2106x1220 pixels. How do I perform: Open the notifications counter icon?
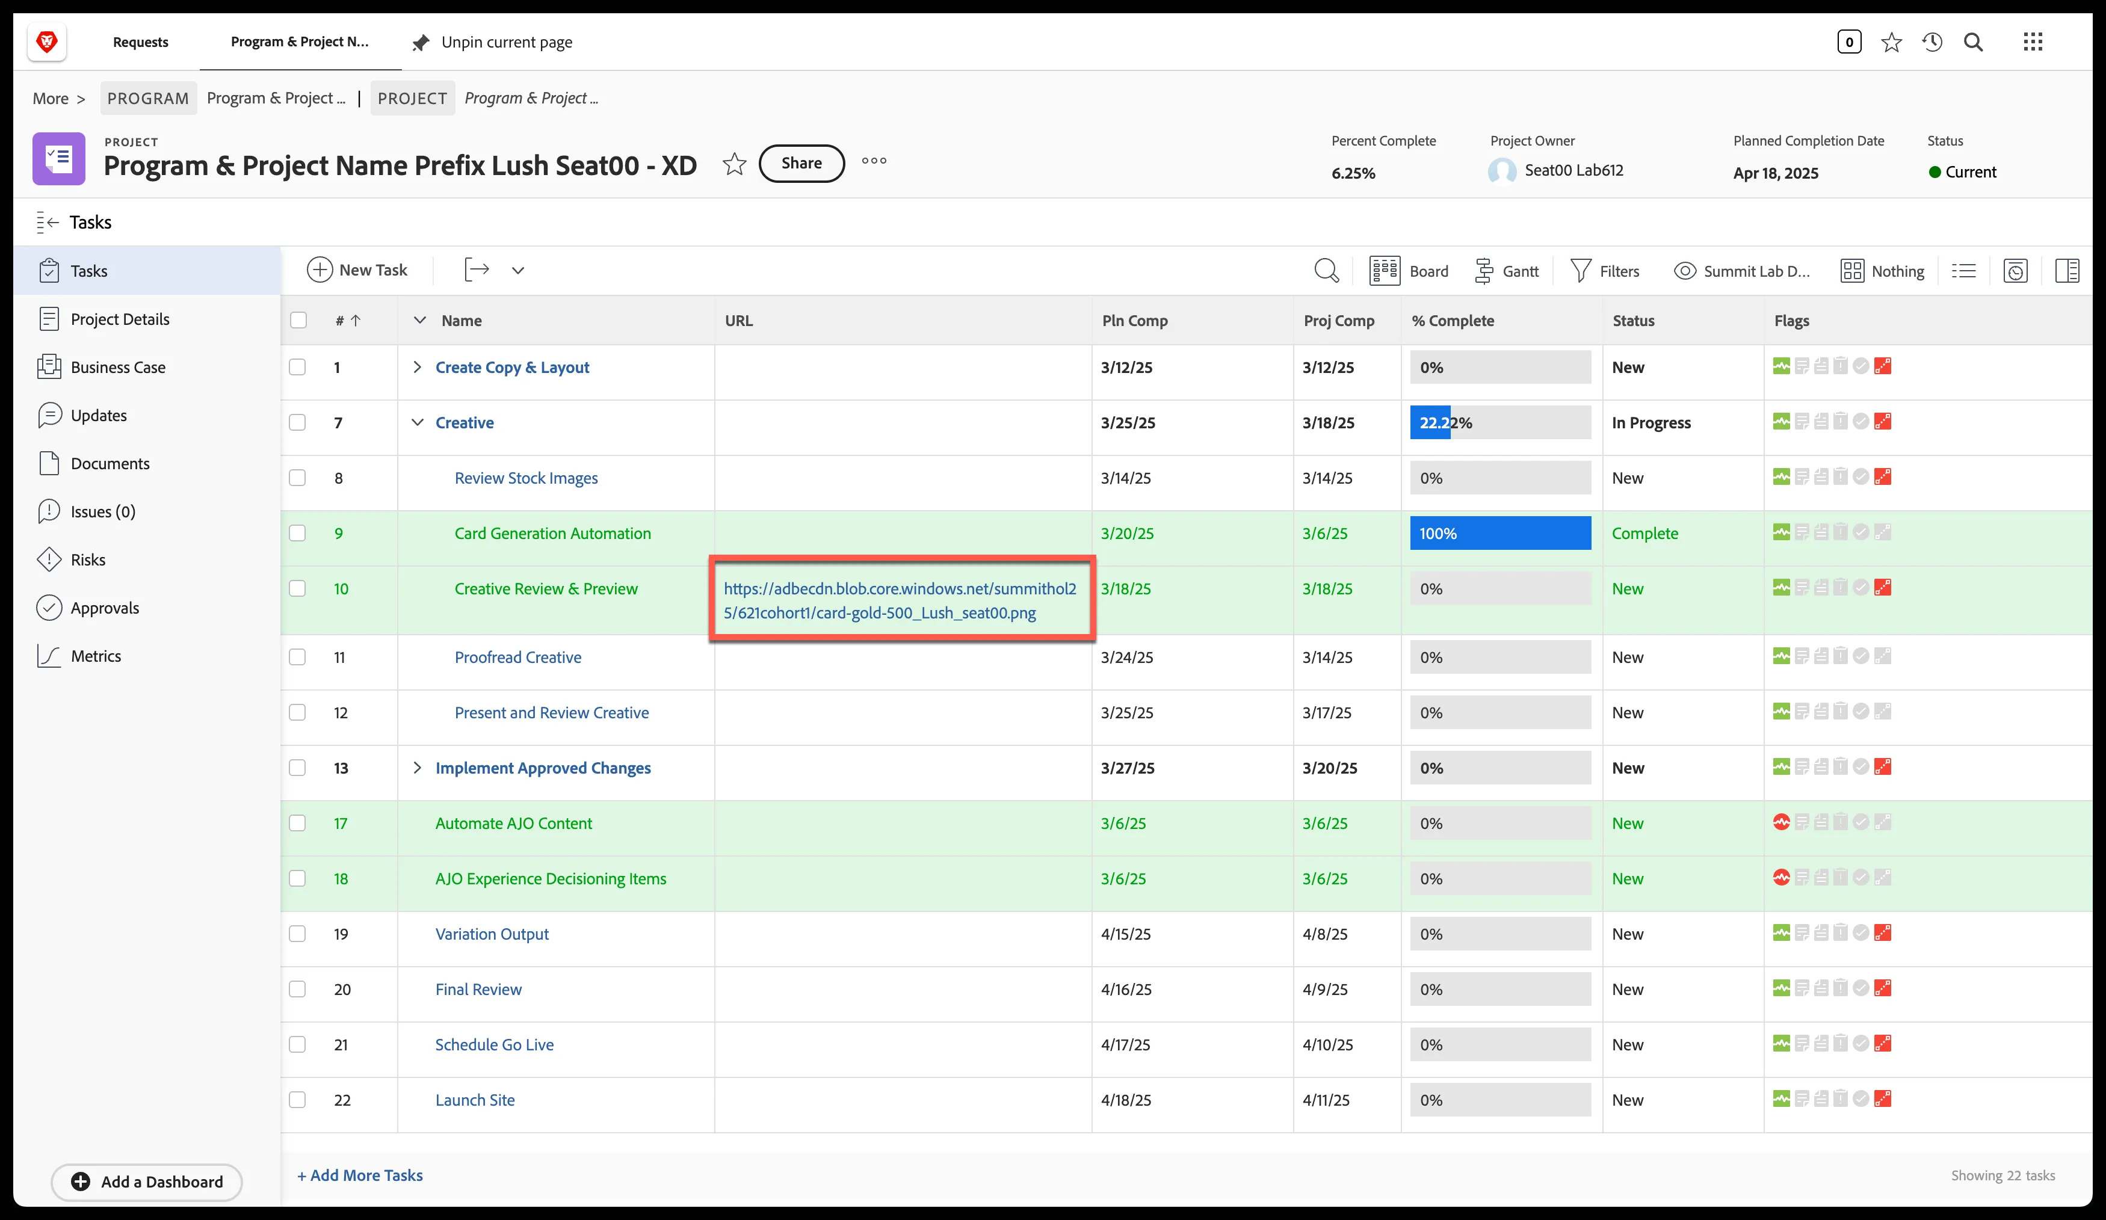click(1848, 42)
